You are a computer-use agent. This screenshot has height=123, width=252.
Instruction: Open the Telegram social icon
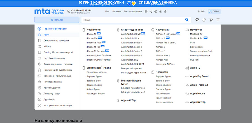pos(151,11)
